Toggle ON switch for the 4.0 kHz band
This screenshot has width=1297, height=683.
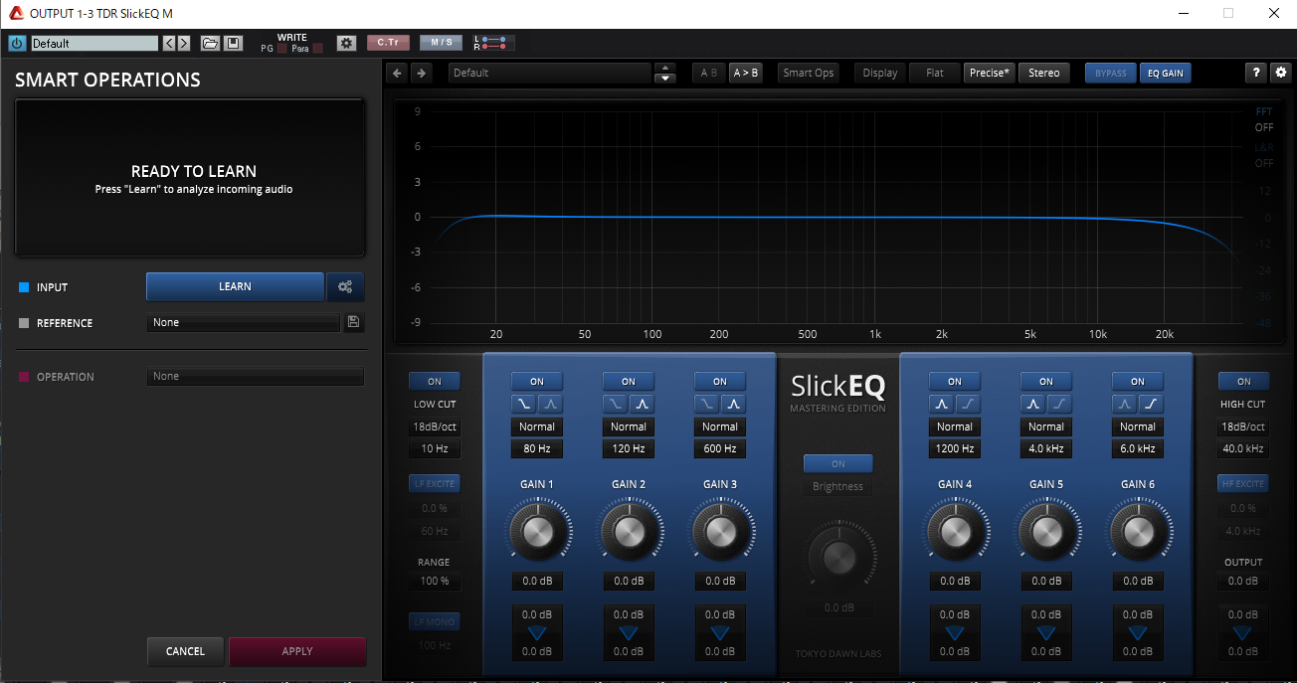pos(1046,382)
